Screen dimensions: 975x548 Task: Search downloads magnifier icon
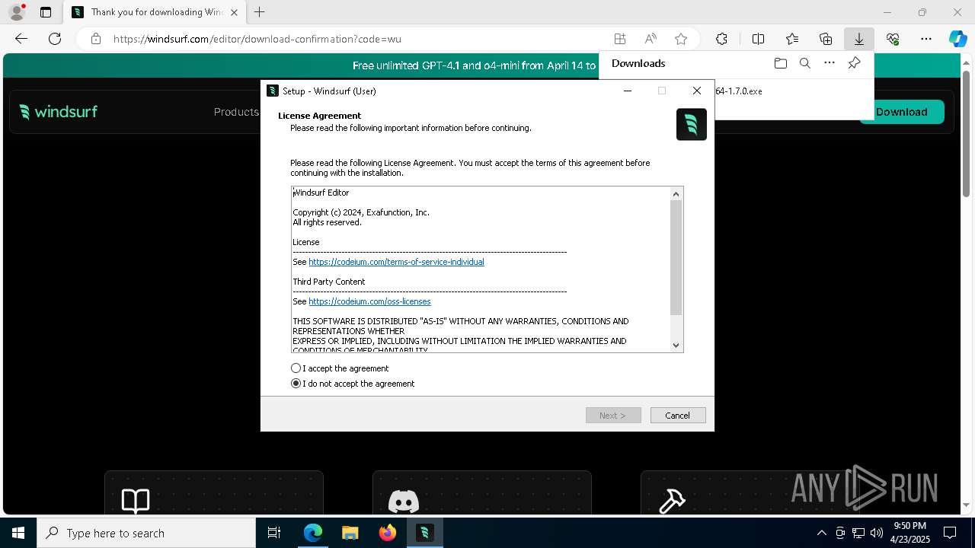point(805,63)
